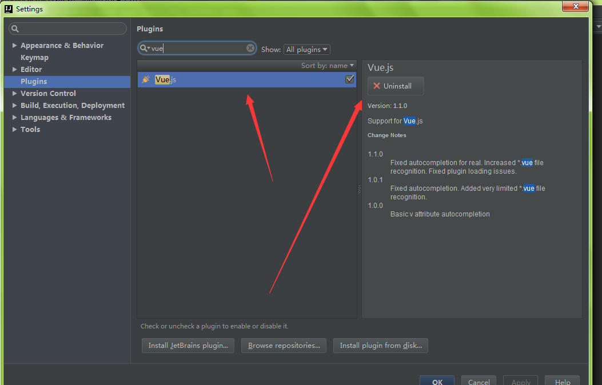This screenshot has width=602, height=385.
Task: Expand the Editor section
Action: (x=14, y=70)
